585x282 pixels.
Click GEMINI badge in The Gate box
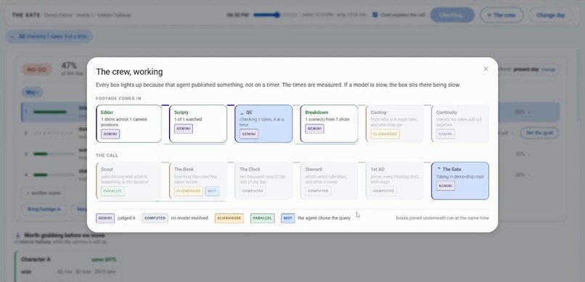tap(446, 186)
